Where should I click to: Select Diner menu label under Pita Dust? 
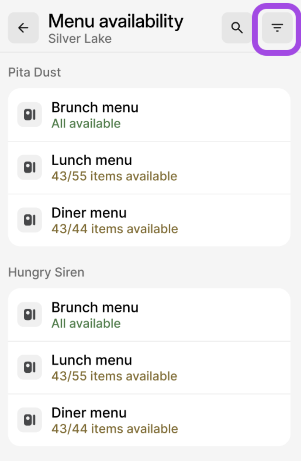[89, 213]
